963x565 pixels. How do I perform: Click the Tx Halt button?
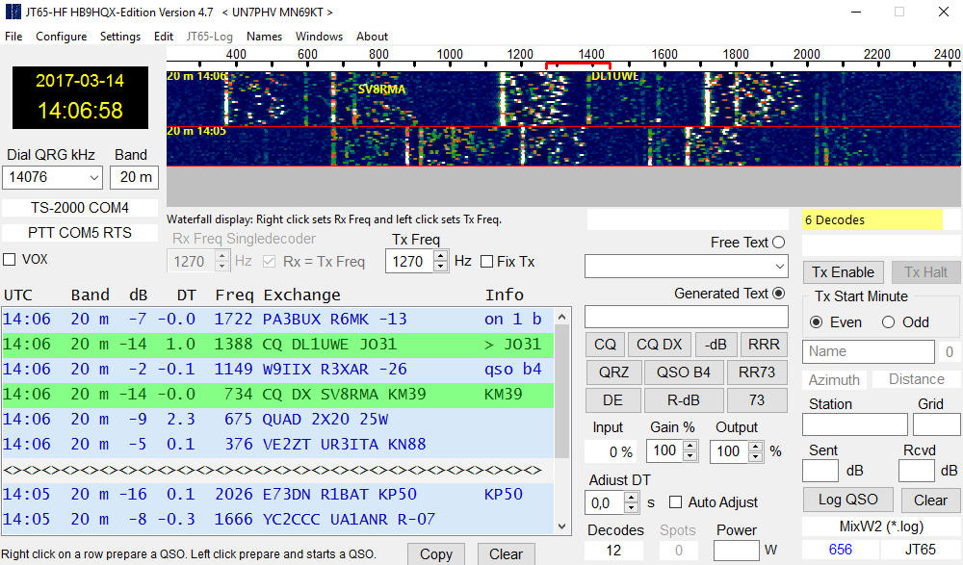[925, 272]
